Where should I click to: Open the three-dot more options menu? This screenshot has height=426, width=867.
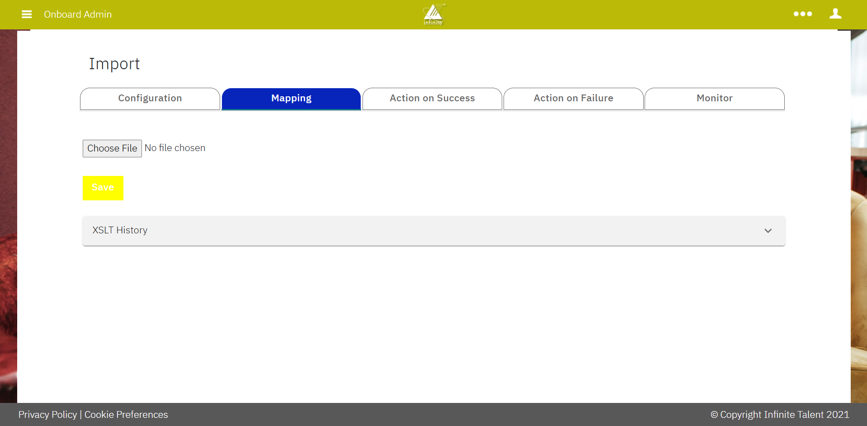pyautogui.click(x=802, y=14)
